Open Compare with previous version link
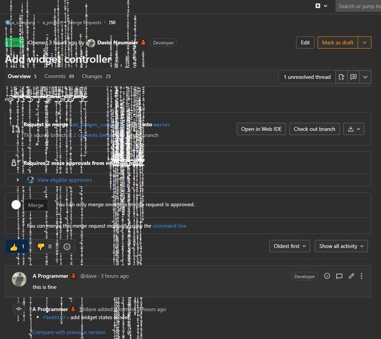The height and width of the screenshot is (339, 381). [69, 332]
